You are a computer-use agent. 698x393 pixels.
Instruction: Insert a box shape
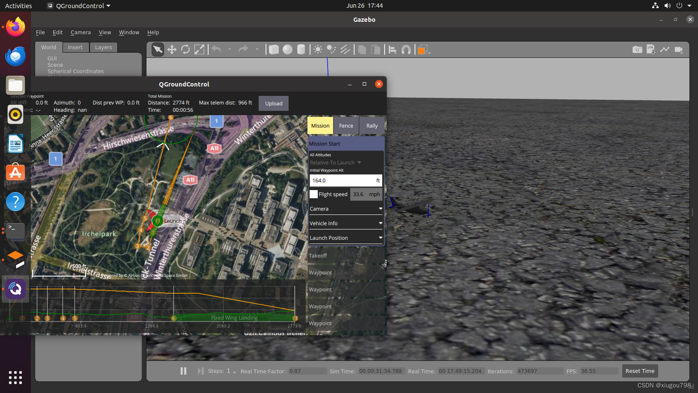pyautogui.click(x=274, y=50)
